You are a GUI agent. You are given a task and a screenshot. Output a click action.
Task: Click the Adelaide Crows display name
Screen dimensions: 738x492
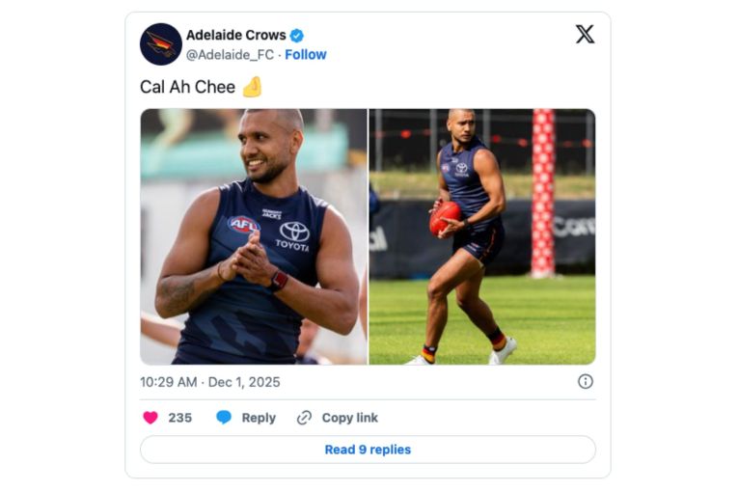235,36
